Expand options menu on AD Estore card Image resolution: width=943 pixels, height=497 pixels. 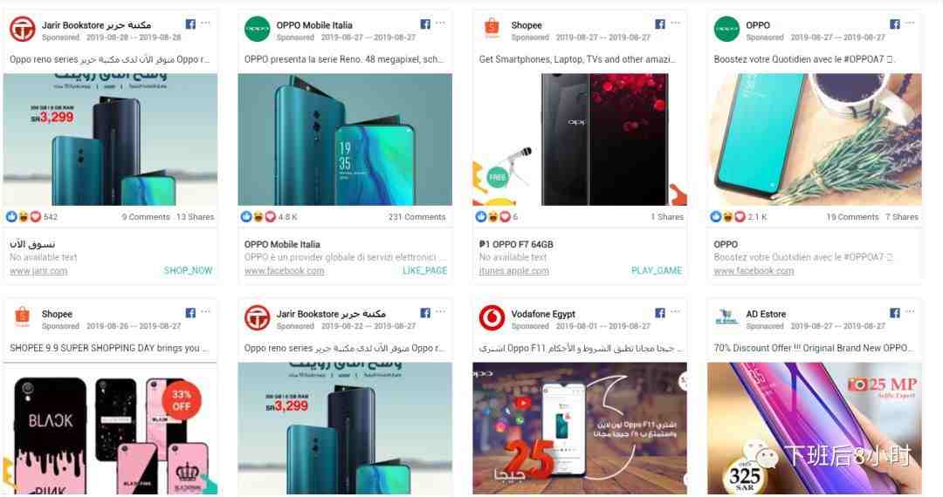click(910, 312)
